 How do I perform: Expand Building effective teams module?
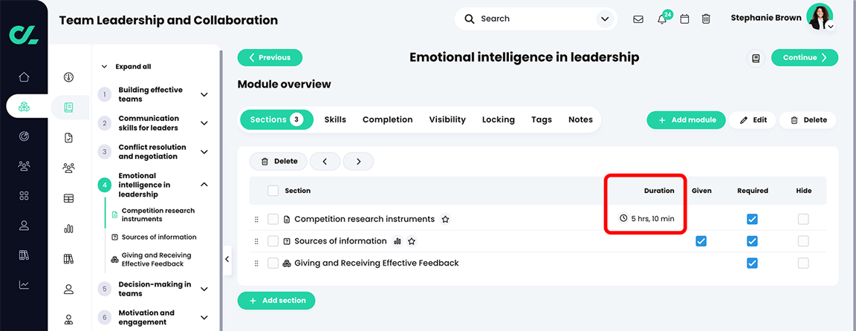pyautogui.click(x=204, y=94)
